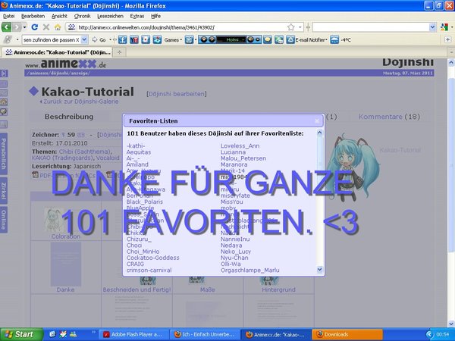455x341 pixels.
Task: Reload the page with the blue refresh icon
Action: point(35,27)
